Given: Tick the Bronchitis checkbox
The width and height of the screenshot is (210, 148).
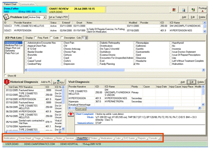Looking at the screenshot, I should pos(26,55).
